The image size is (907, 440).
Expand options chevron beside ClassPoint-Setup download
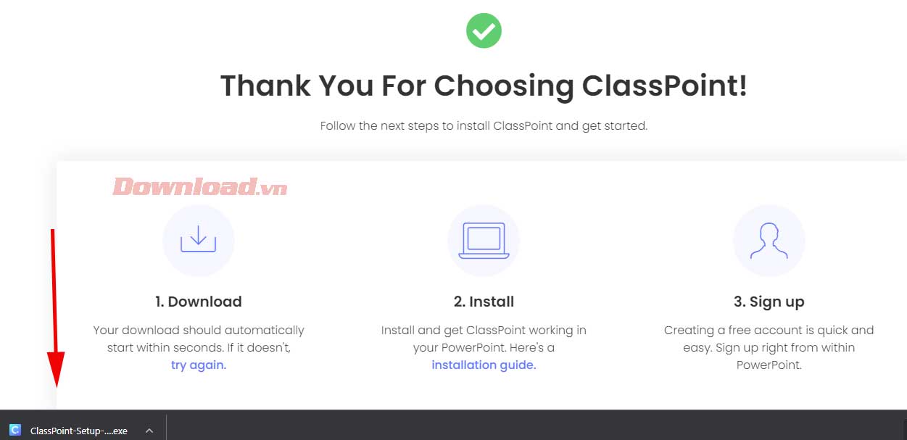[x=149, y=431]
